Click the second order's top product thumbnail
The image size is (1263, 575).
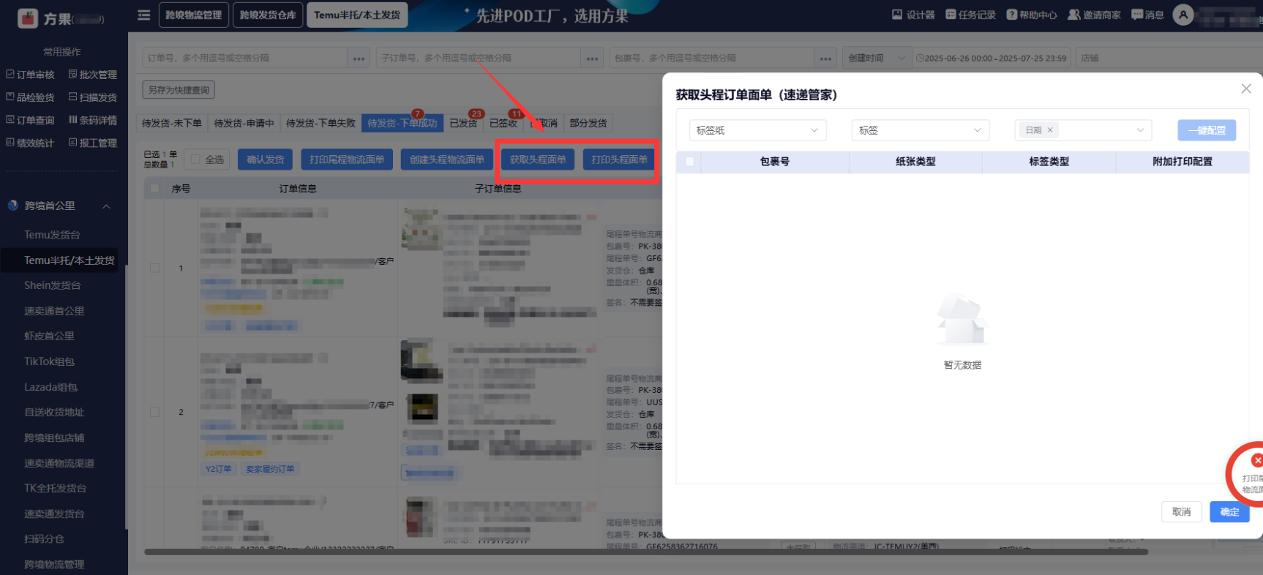tap(421, 360)
